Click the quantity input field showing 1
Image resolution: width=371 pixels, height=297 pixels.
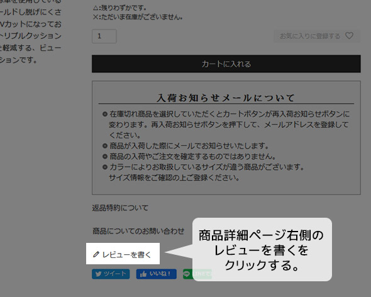pos(104,36)
